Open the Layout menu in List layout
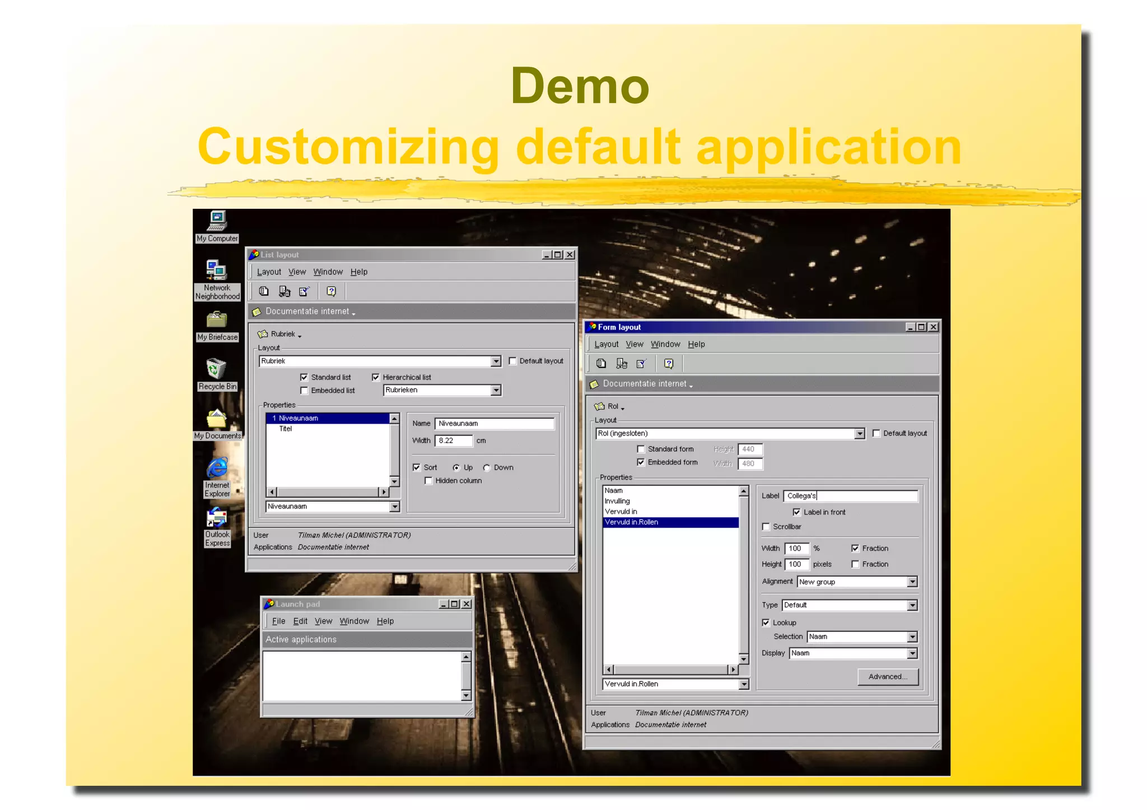Image resolution: width=1147 pixels, height=810 pixels. 269,272
